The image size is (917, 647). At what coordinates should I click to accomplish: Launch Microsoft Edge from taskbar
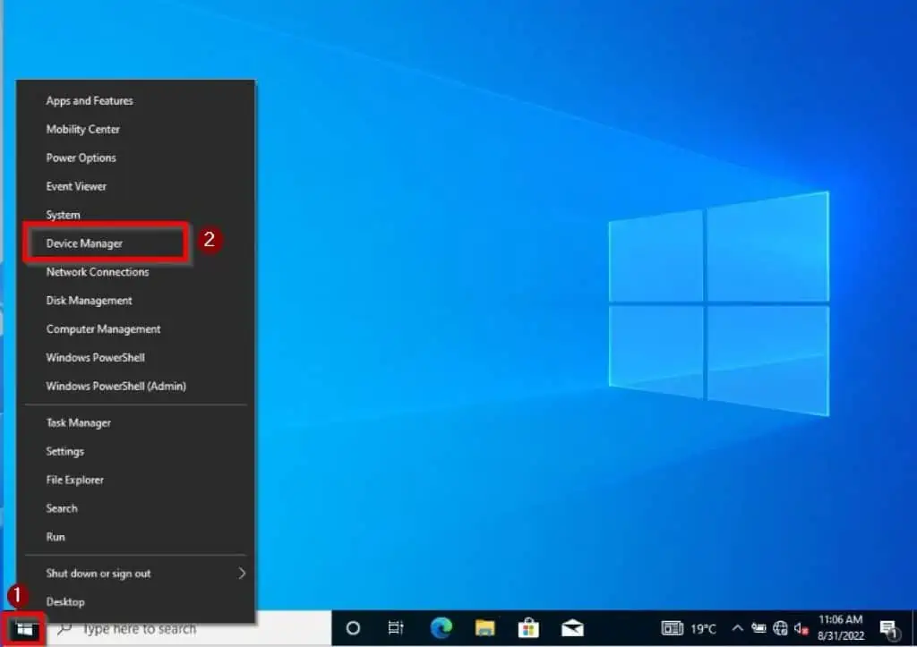[x=441, y=628]
